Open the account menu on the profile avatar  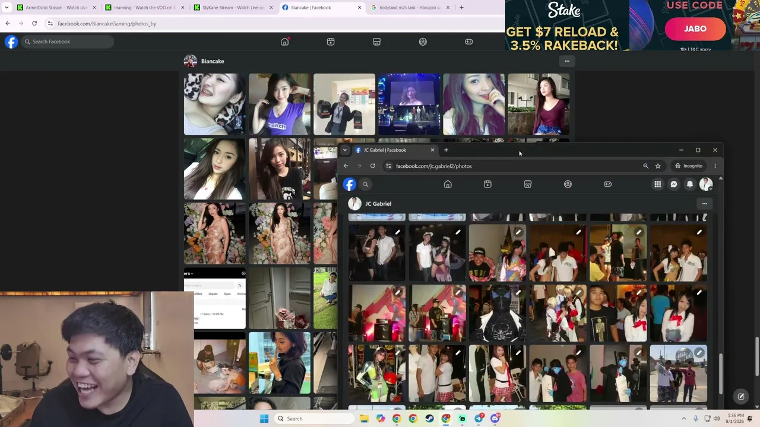coord(706,184)
